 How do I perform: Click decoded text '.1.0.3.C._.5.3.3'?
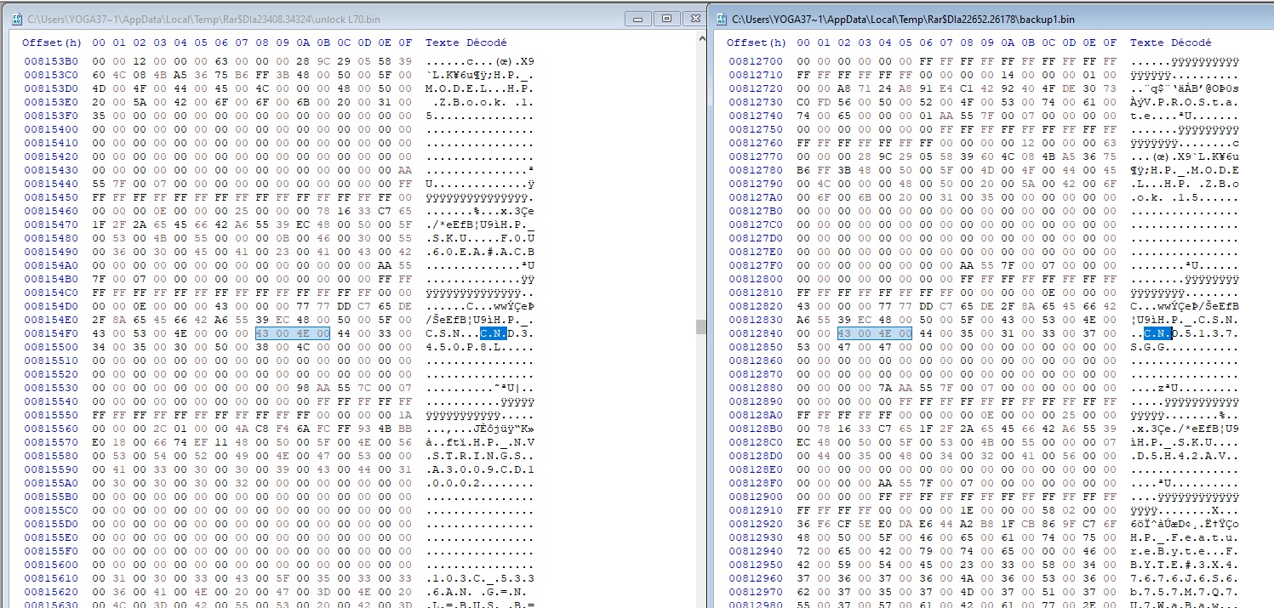[480, 578]
